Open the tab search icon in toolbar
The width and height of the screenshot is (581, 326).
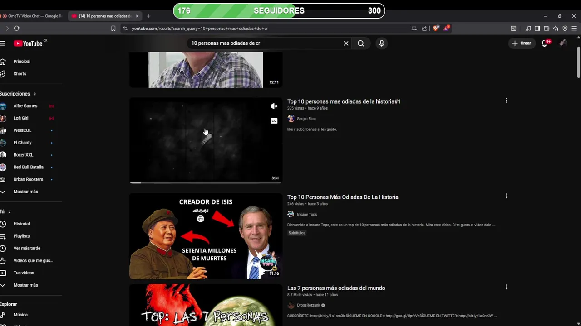click(513, 28)
